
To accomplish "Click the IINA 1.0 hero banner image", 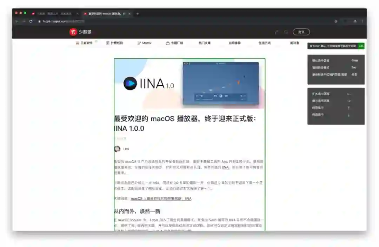I will [x=189, y=84].
